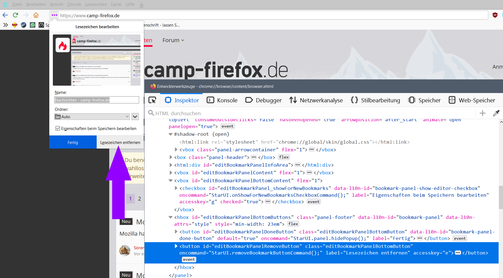Image resolution: width=503 pixels, height=278 pixels.
Task: Open the uBlock Origin shield icon
Action: click(x=495, y=15)
